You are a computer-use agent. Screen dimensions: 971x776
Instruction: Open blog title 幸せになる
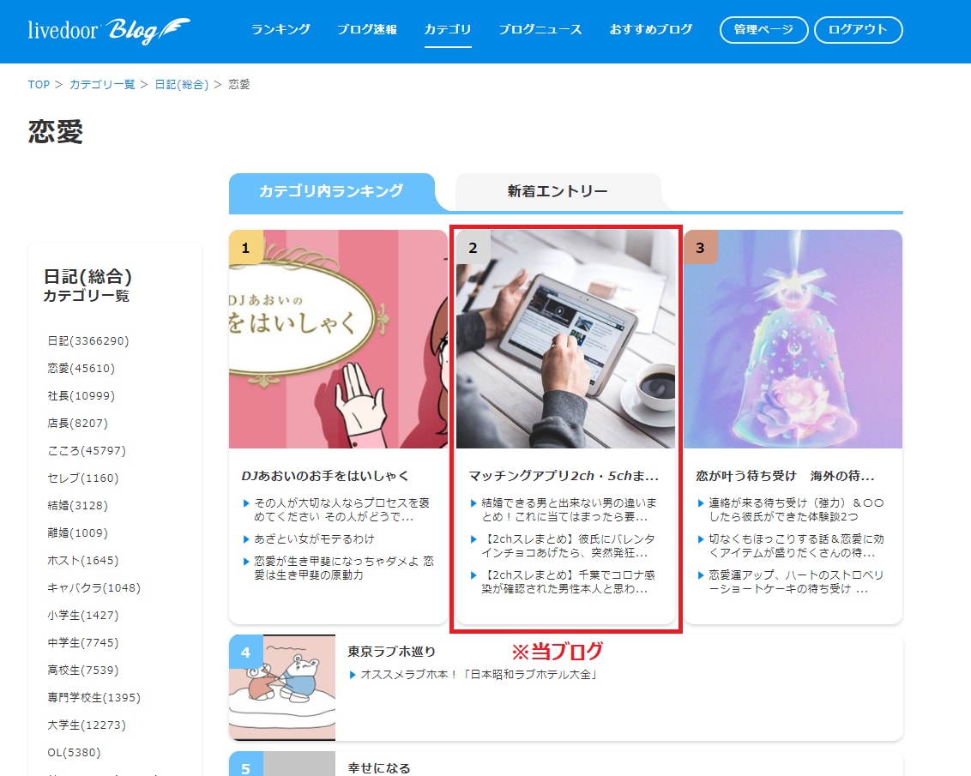(379, 768)
